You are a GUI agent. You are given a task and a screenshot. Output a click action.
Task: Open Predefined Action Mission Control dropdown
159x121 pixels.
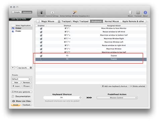[117, 98]
